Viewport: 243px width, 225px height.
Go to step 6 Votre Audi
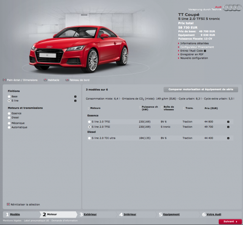(214, 214)
